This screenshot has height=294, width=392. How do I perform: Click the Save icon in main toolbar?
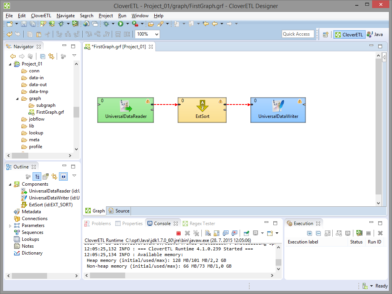point(24,24)
